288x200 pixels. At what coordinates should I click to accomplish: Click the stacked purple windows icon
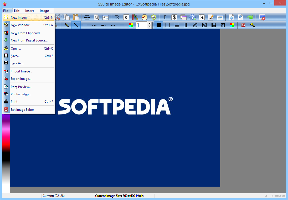tap(183, 17)
